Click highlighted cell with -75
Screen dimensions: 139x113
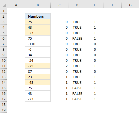38,66
